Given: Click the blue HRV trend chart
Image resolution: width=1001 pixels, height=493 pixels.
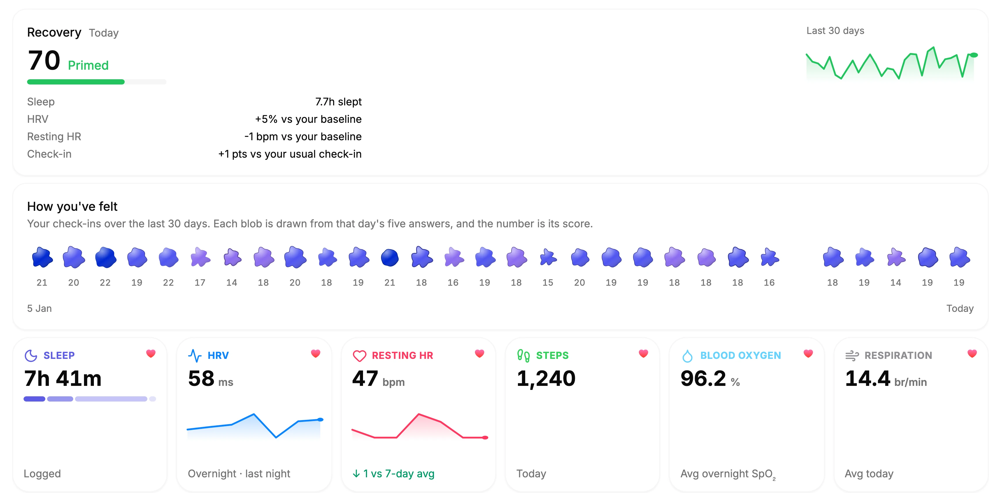Looking at the screenshot, I should pos(255,426).
